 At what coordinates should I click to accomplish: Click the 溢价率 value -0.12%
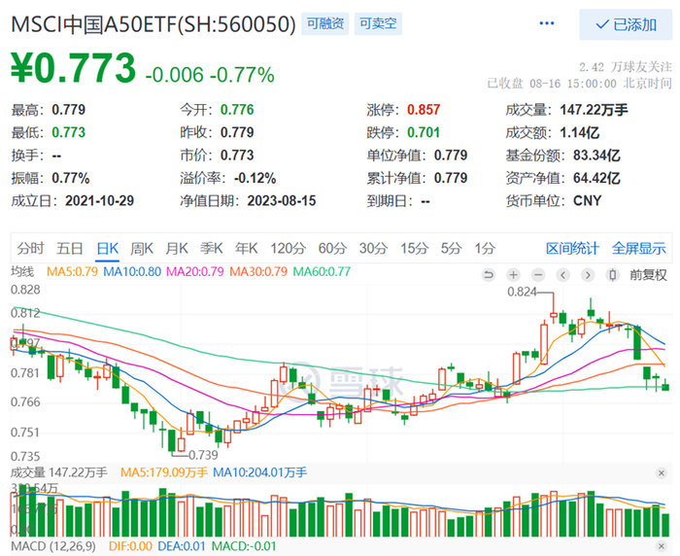click(255, 178)
